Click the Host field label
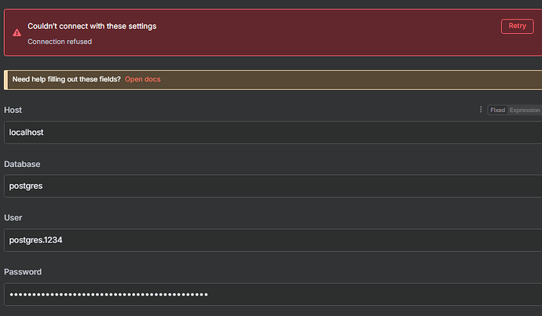542x316 pixels. pos(13,111)
